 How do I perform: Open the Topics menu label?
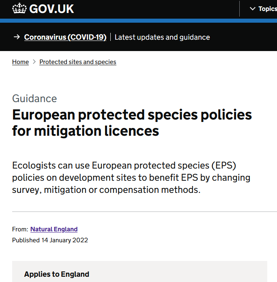tap(267, 9)
